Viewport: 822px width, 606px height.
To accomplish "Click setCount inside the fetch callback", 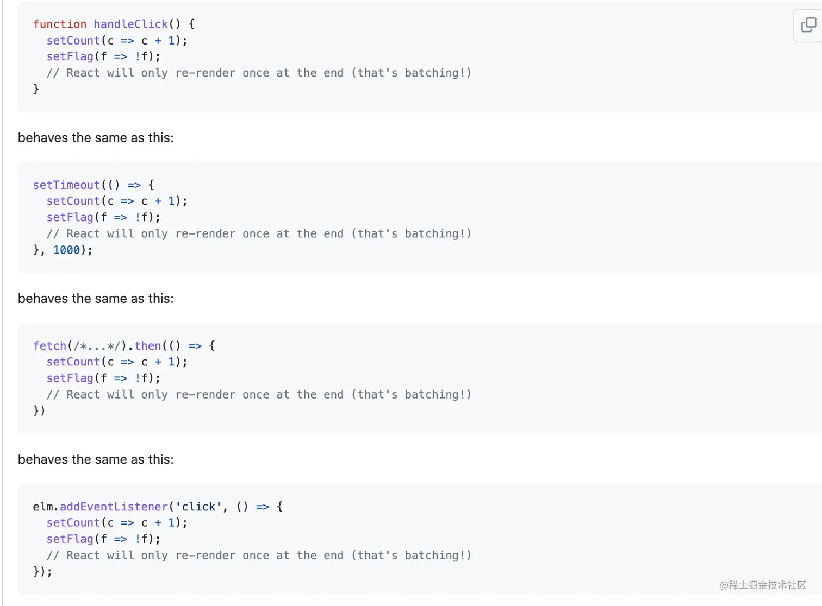I will point(73,362).
